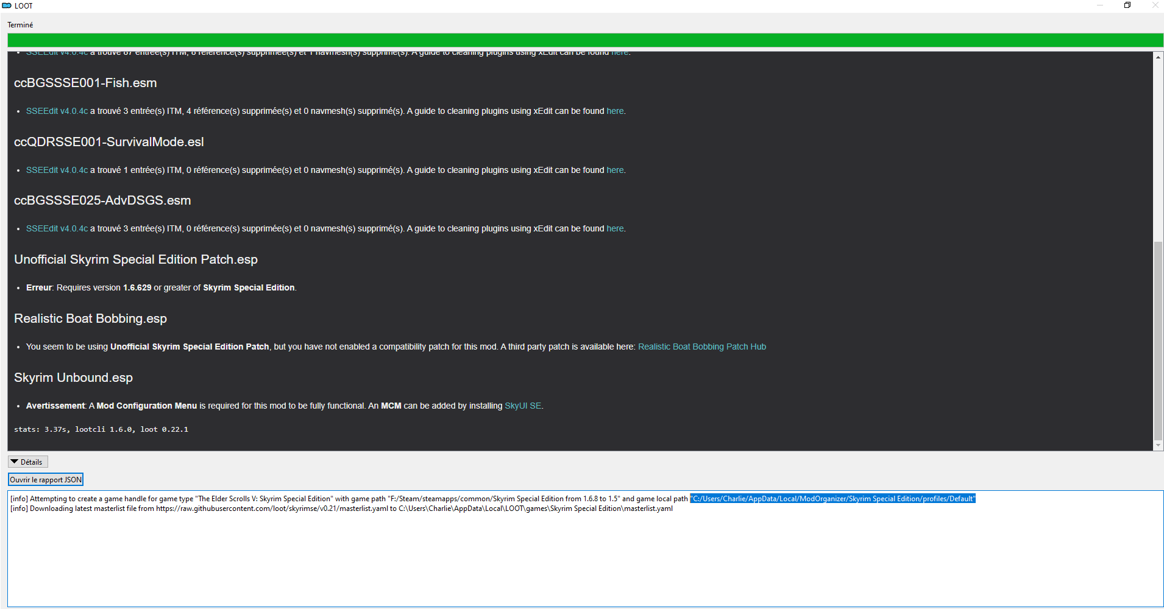Click the ccQDRSSE001-SurvivalMode.esl heading

tap(109, 142)
